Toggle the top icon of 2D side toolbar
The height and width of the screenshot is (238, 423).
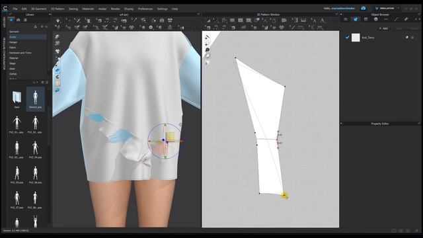pyautogui.click(x=207, y=37)
